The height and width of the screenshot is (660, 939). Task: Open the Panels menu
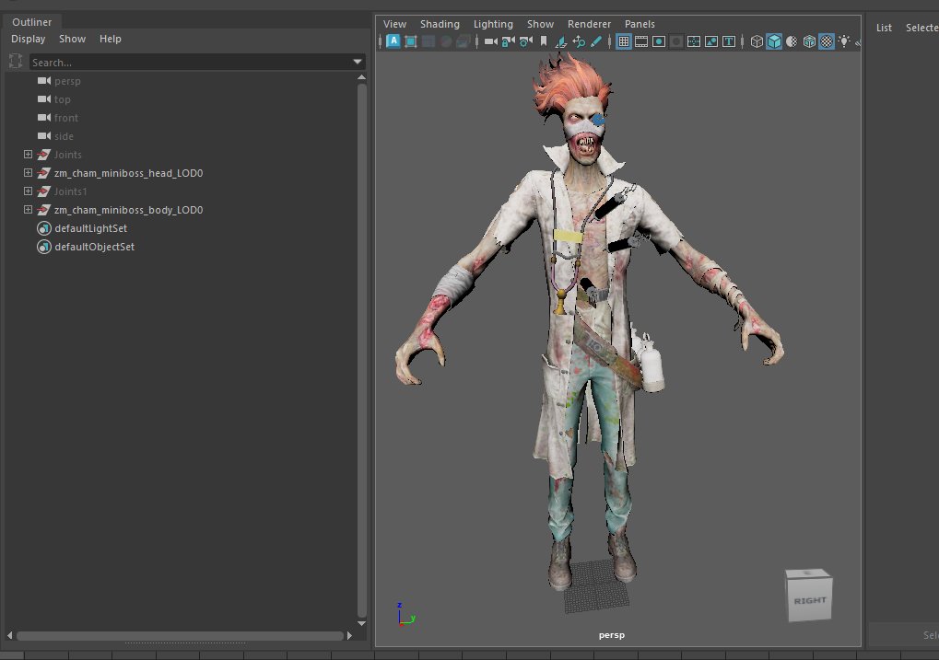(640, 24)
